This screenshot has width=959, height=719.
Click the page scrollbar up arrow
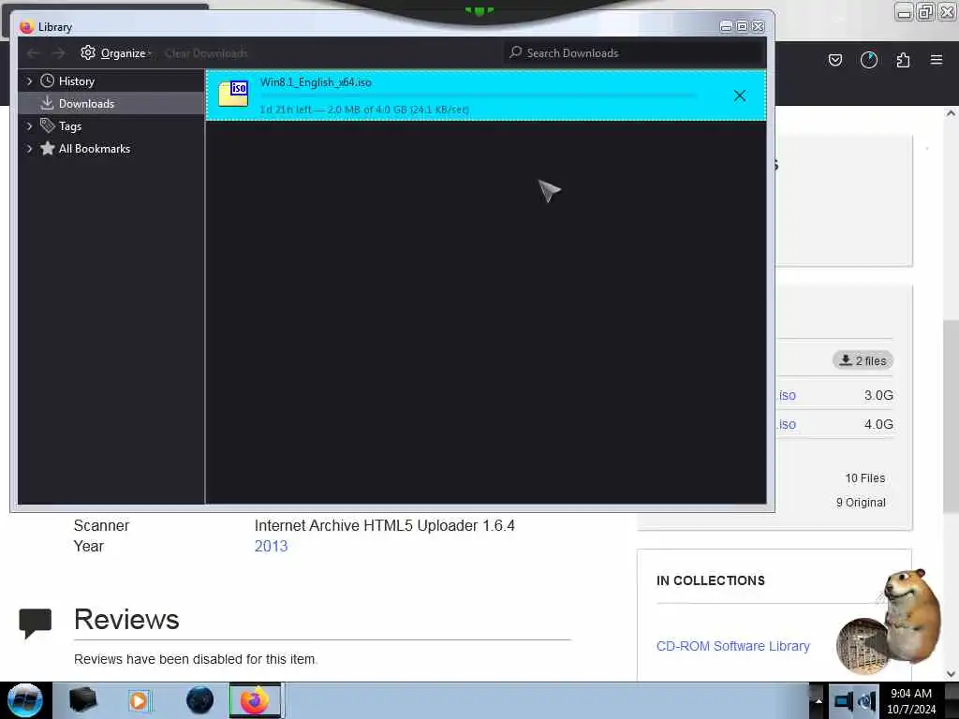[951, 113]
